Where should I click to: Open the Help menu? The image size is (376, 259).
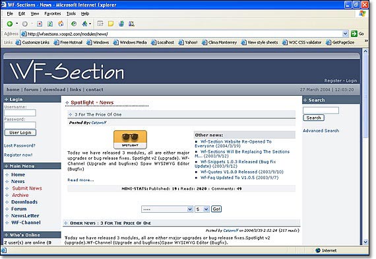(x=85, y=14)
